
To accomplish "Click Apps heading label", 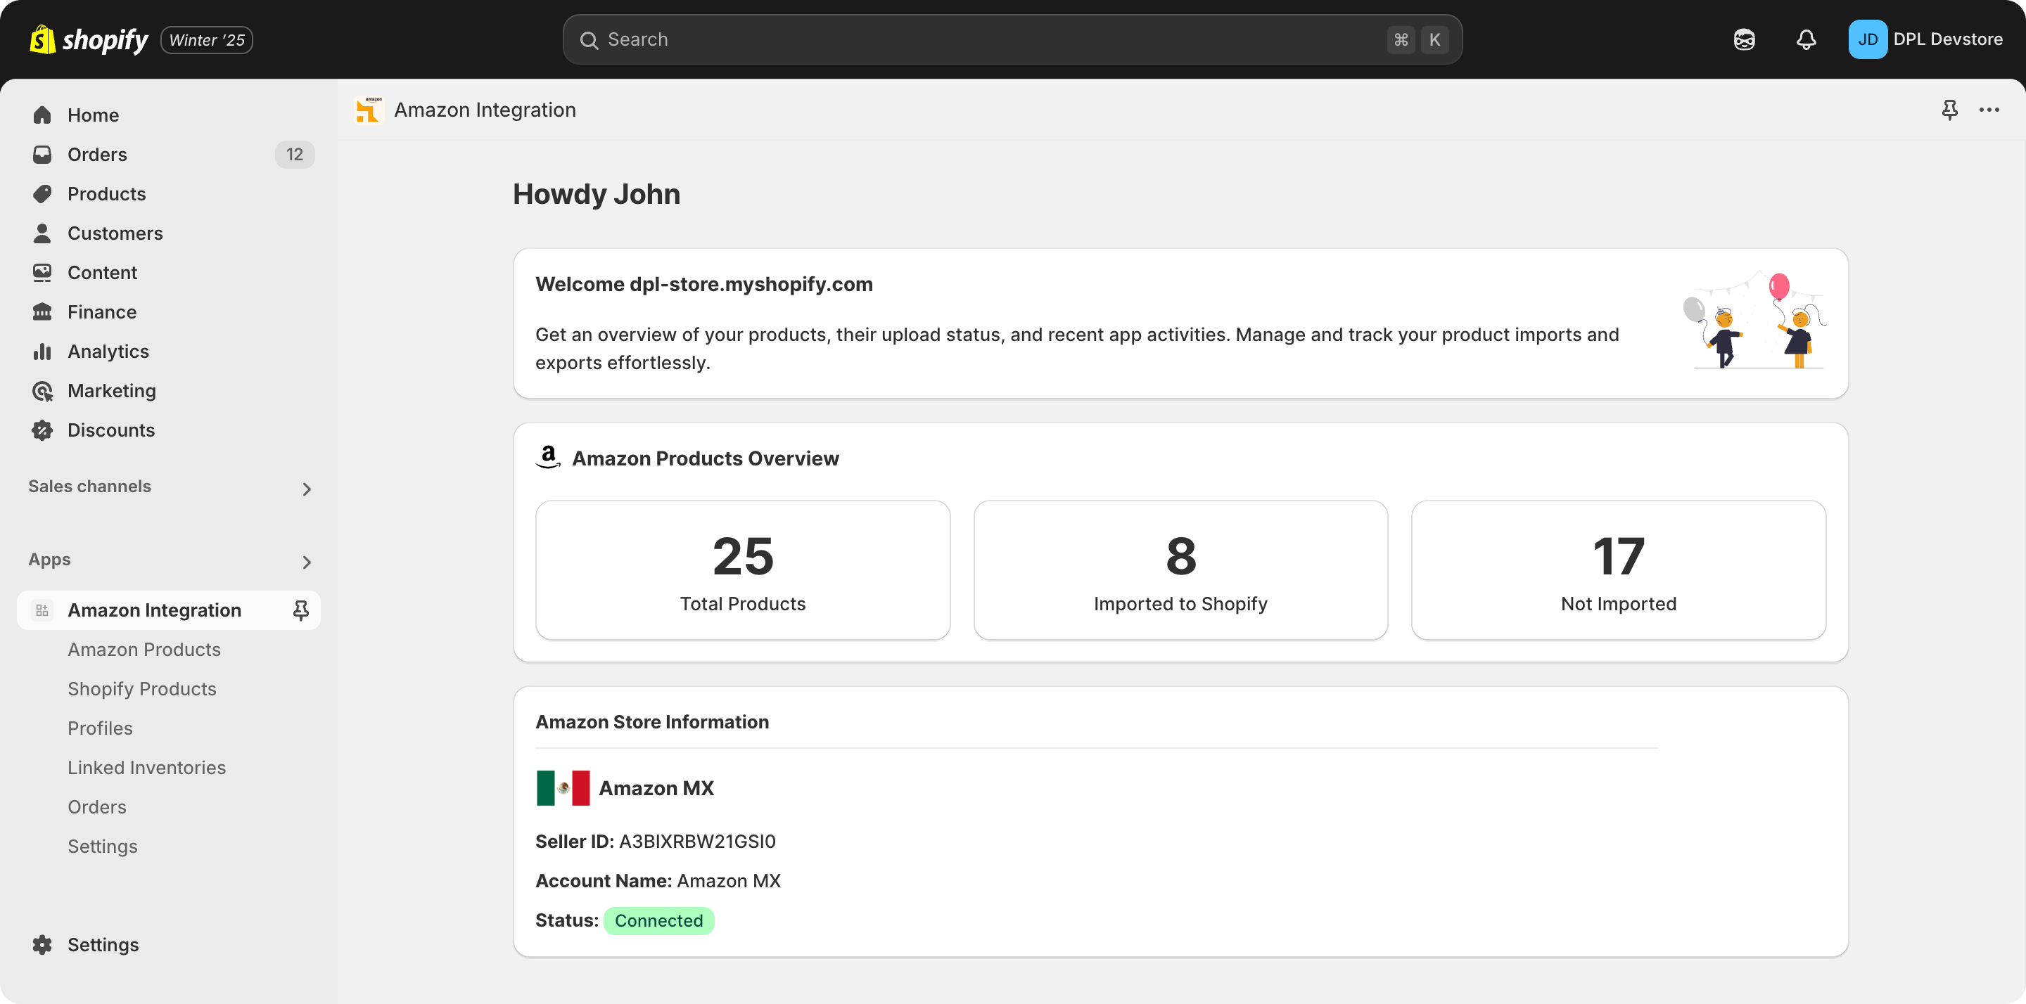I will (x=49, y=559).
